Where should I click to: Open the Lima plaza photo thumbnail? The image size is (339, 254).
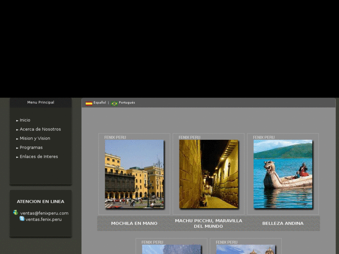(x=134, y=174)
